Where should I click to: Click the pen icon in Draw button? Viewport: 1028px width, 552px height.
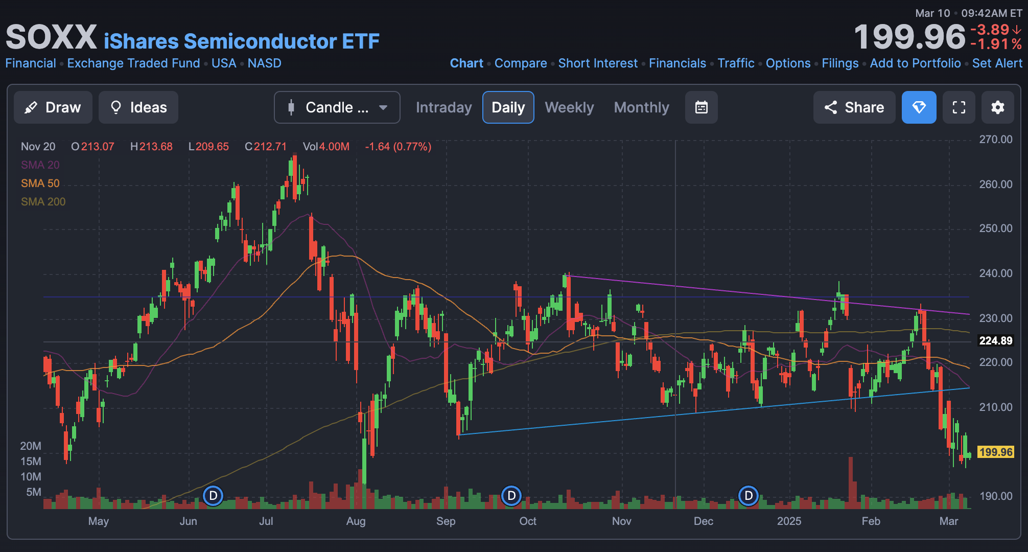pyautogui.click(x=31, y=107)
